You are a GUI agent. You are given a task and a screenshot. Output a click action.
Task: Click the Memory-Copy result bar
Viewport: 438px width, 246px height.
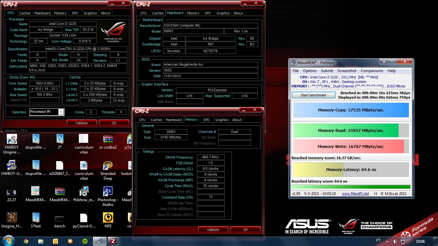351,110
